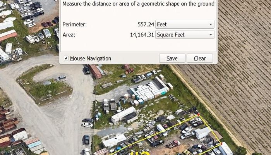The image size is (271, 155).
Task: Click the yellow polygon edge between red vertices
Action: click(x=209, y=129)
